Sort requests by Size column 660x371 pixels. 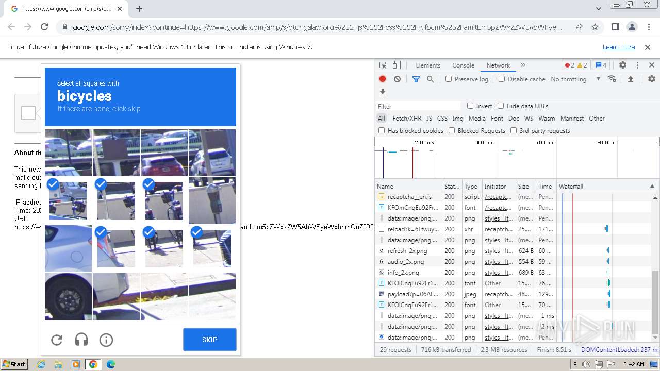pos(525,186)
